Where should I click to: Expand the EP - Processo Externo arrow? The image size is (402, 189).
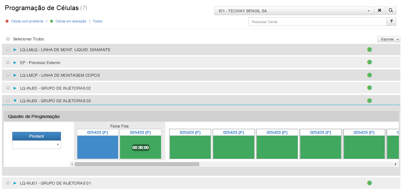15,62
